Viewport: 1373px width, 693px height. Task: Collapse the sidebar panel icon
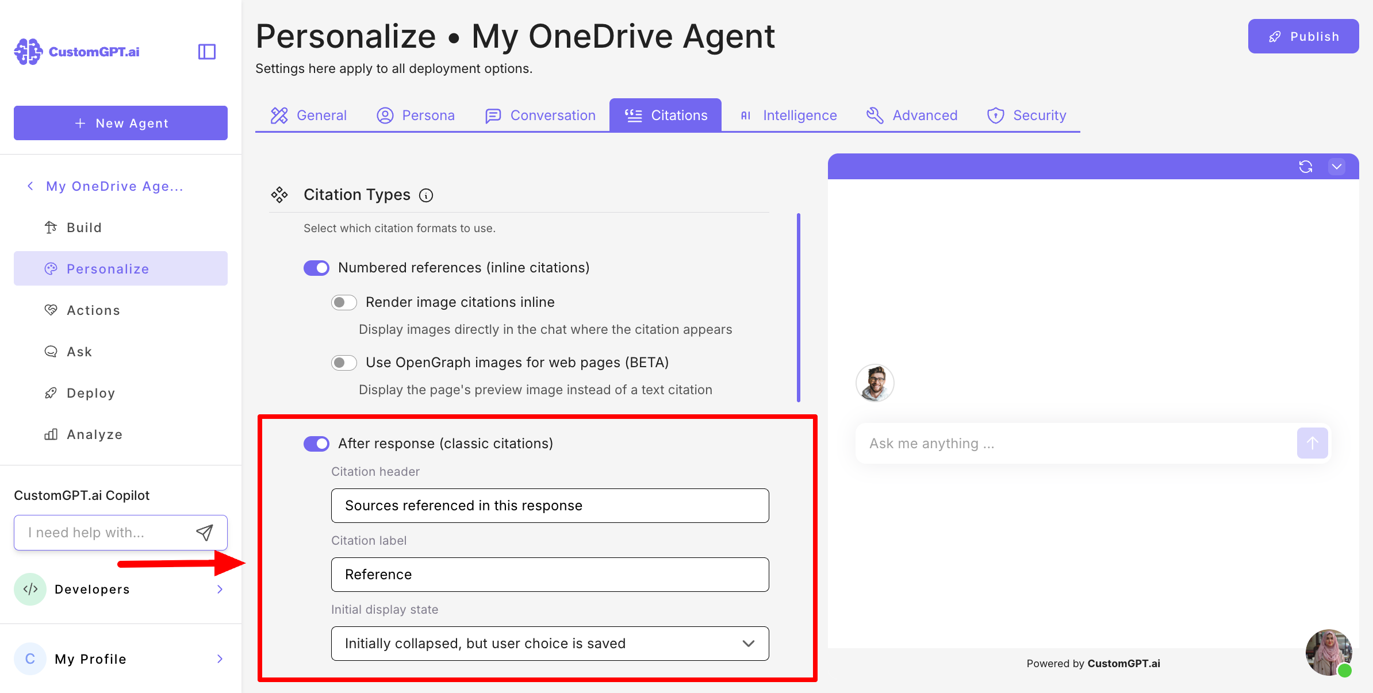(x=206, y=52)
